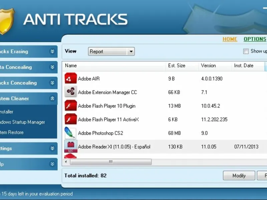Select the Adobe AIR row name
This screenshot has width=267, height=200.
tap(89, 79)
